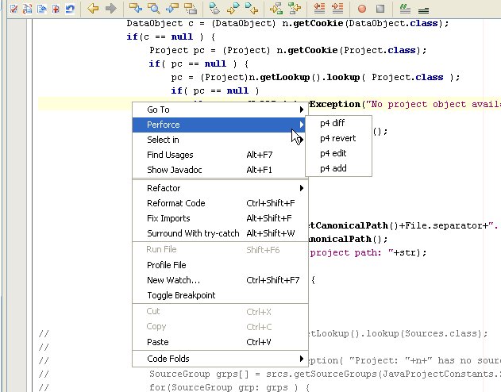
Task: Click the blue curved undo-arrow toolbar icon
Action: [x=70, y=9]
